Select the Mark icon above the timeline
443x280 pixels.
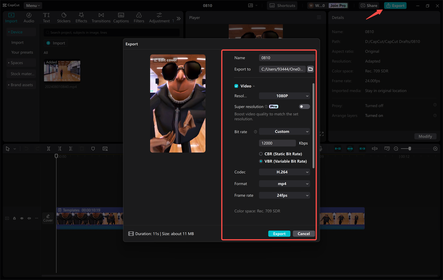93,148
